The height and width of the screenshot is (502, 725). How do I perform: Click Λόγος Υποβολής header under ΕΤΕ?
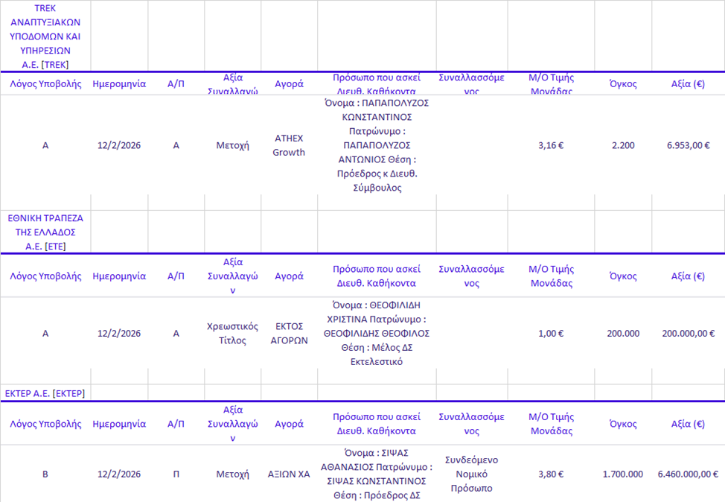point(45,276)
